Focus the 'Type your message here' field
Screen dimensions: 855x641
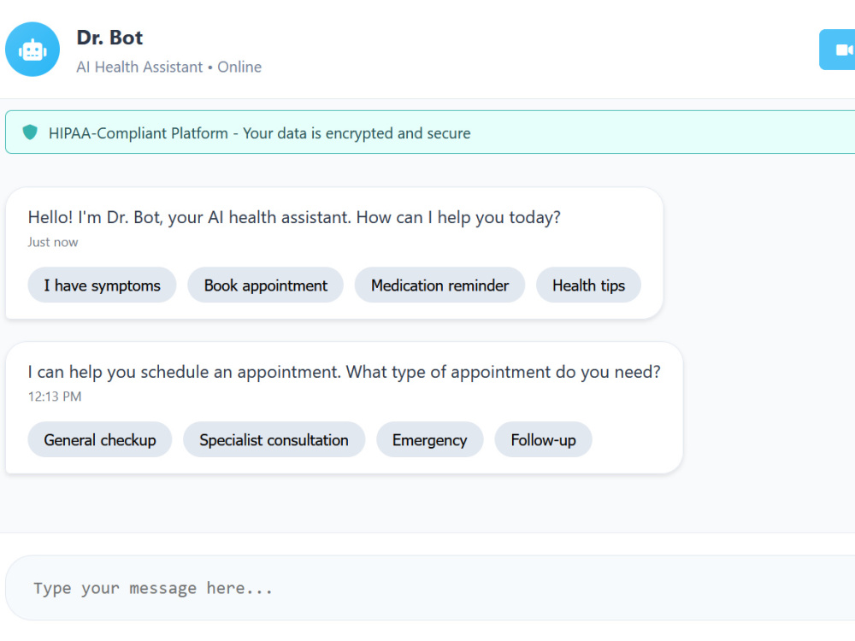point(430,588)
